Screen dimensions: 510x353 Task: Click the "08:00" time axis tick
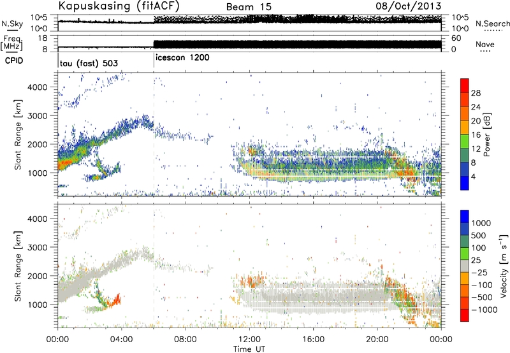pos(186,340)
